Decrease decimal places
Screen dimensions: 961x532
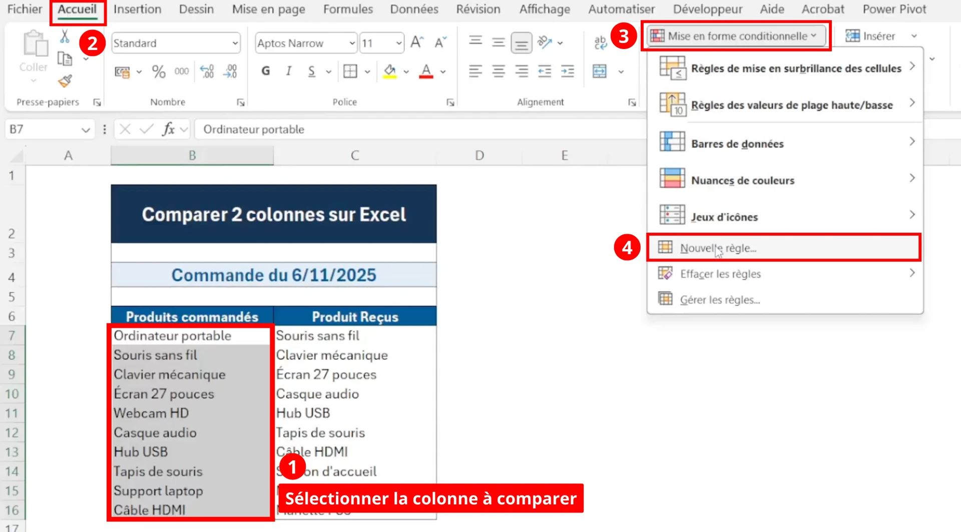click(x=230, y=72)
